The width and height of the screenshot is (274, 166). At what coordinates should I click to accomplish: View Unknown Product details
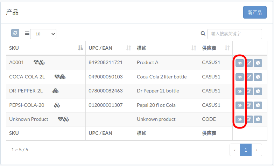click(240, 119)
